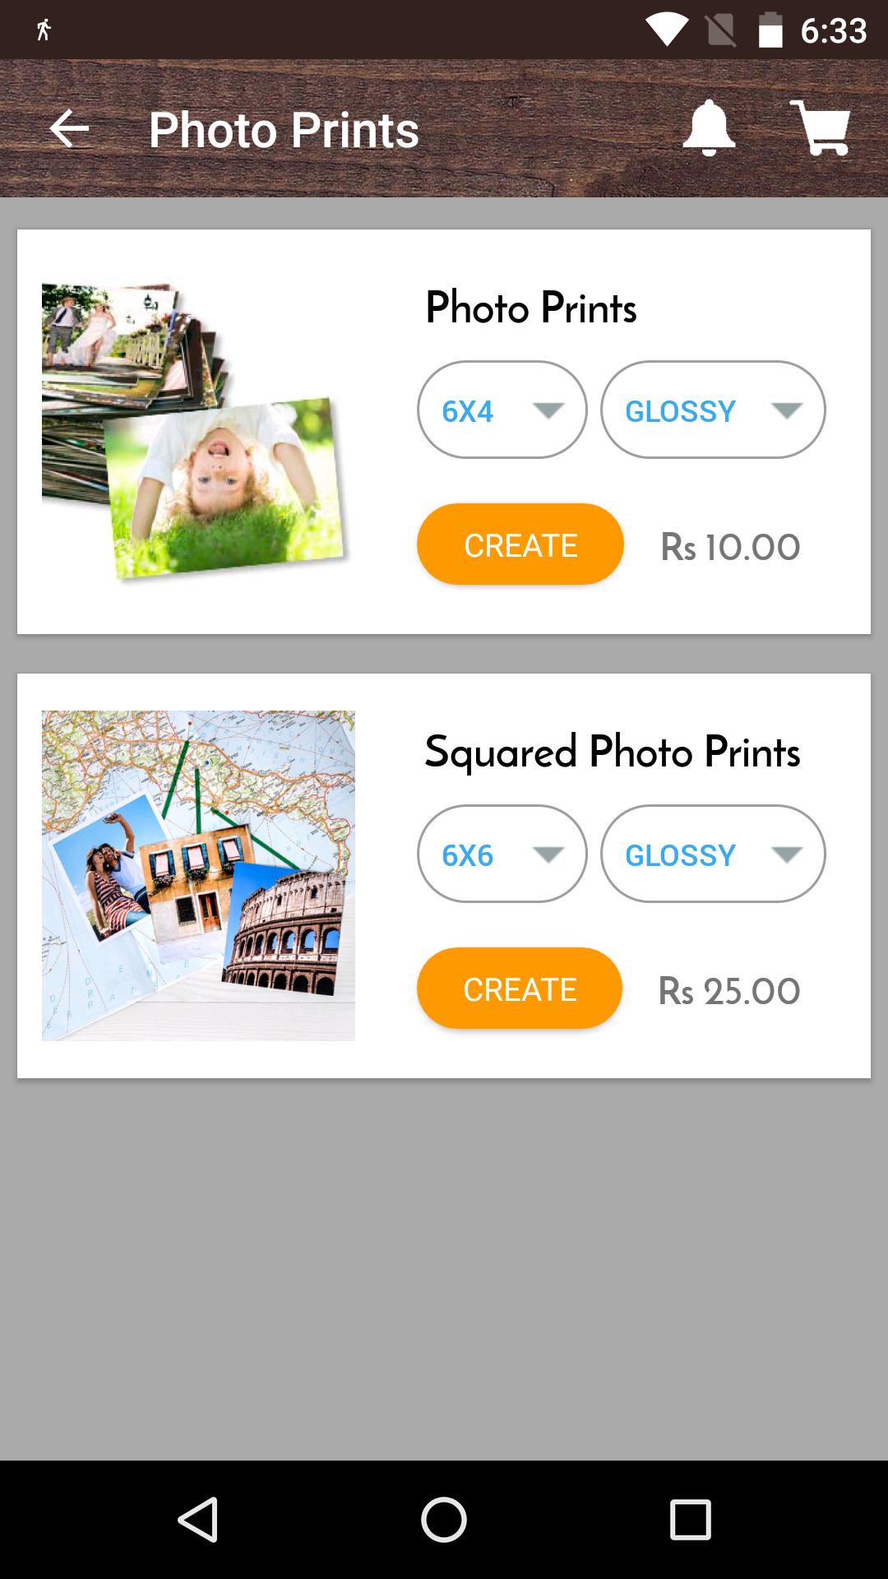Tap the battery status icon

(x=770, y=30)
